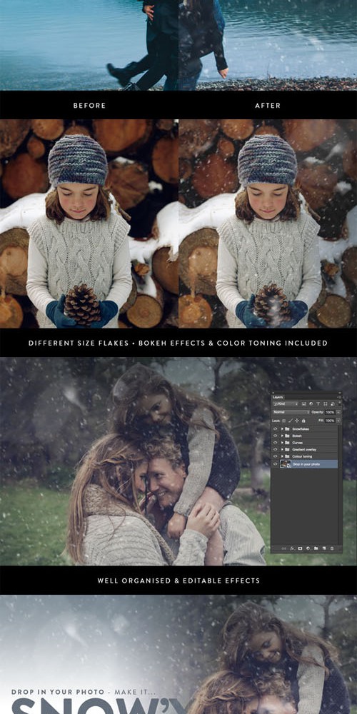
Task: Expand the Colour toning group
Action: tap(282, 456)
